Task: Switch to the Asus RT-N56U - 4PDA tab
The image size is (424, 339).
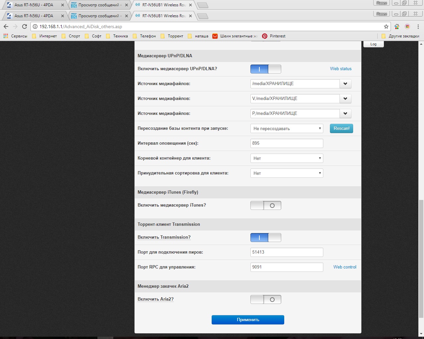Action: tap(34, 16)
